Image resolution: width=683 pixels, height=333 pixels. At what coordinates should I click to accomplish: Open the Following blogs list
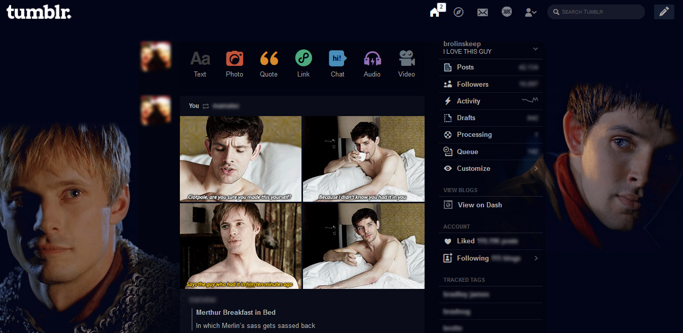pos(490,258)
